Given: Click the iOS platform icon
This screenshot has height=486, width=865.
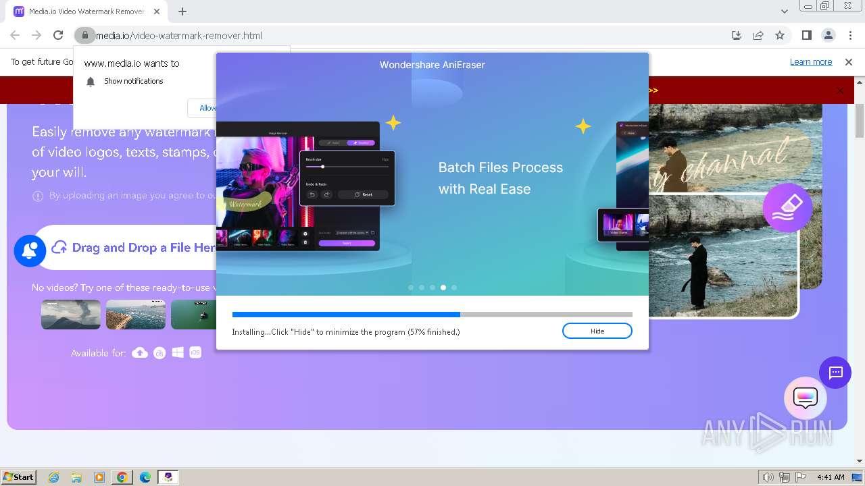Looking at the screenshot, I should 195,352.
